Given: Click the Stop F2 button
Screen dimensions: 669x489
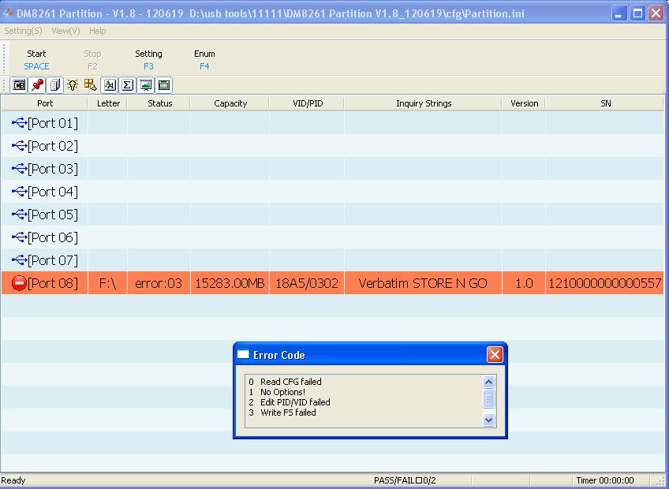Looking at the screenshot, I should [x=92, y=60].
